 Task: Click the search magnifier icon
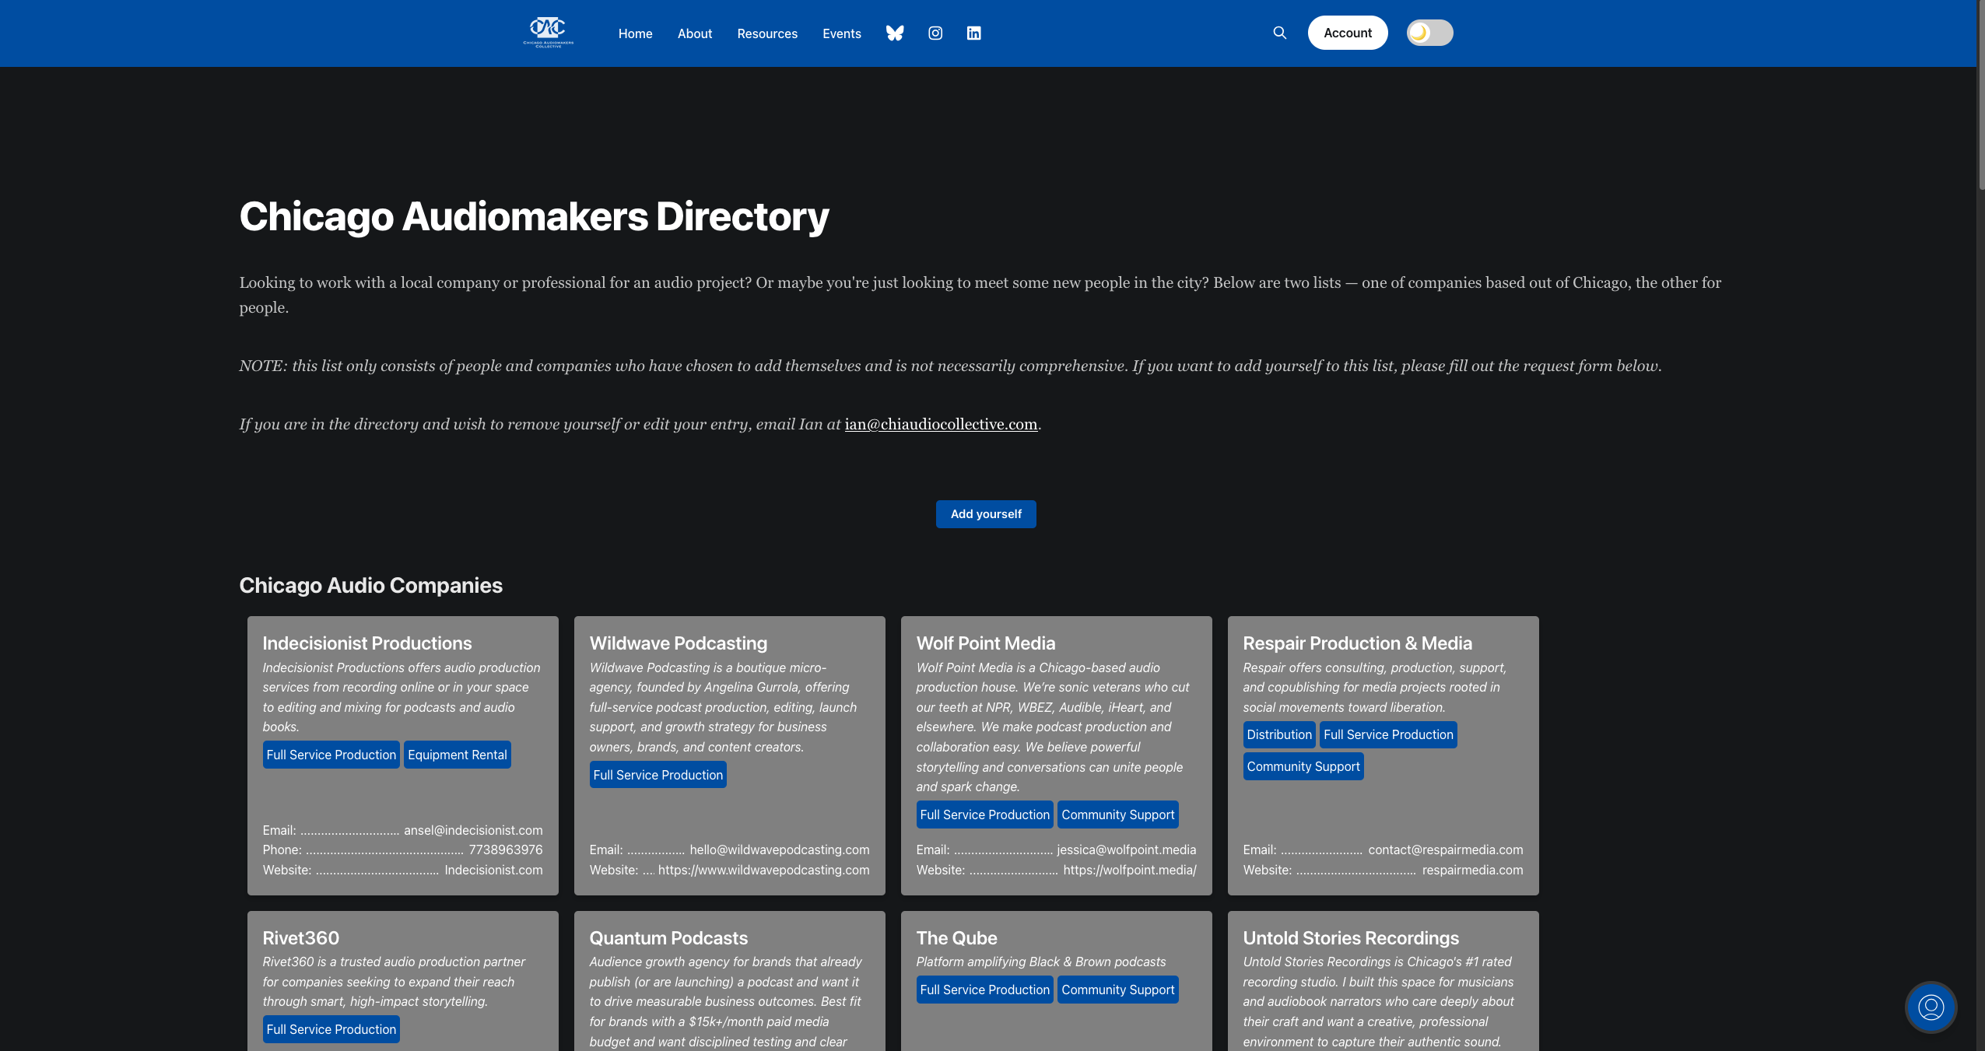[1279, 33]
